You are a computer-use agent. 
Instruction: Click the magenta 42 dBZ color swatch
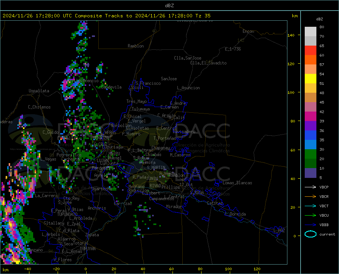coord(310,116)
